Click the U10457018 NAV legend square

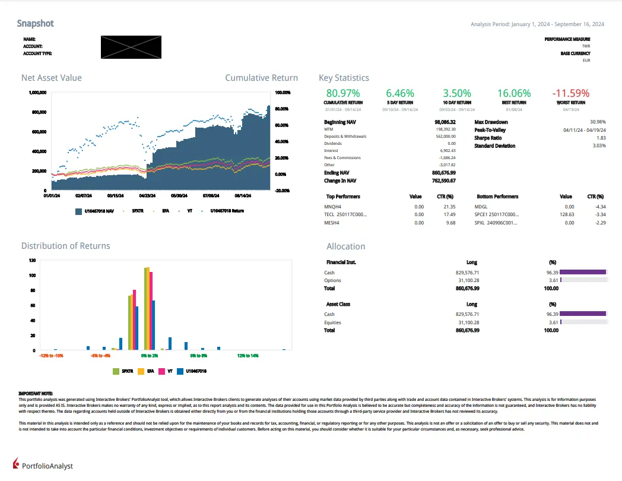click(79, 210)
